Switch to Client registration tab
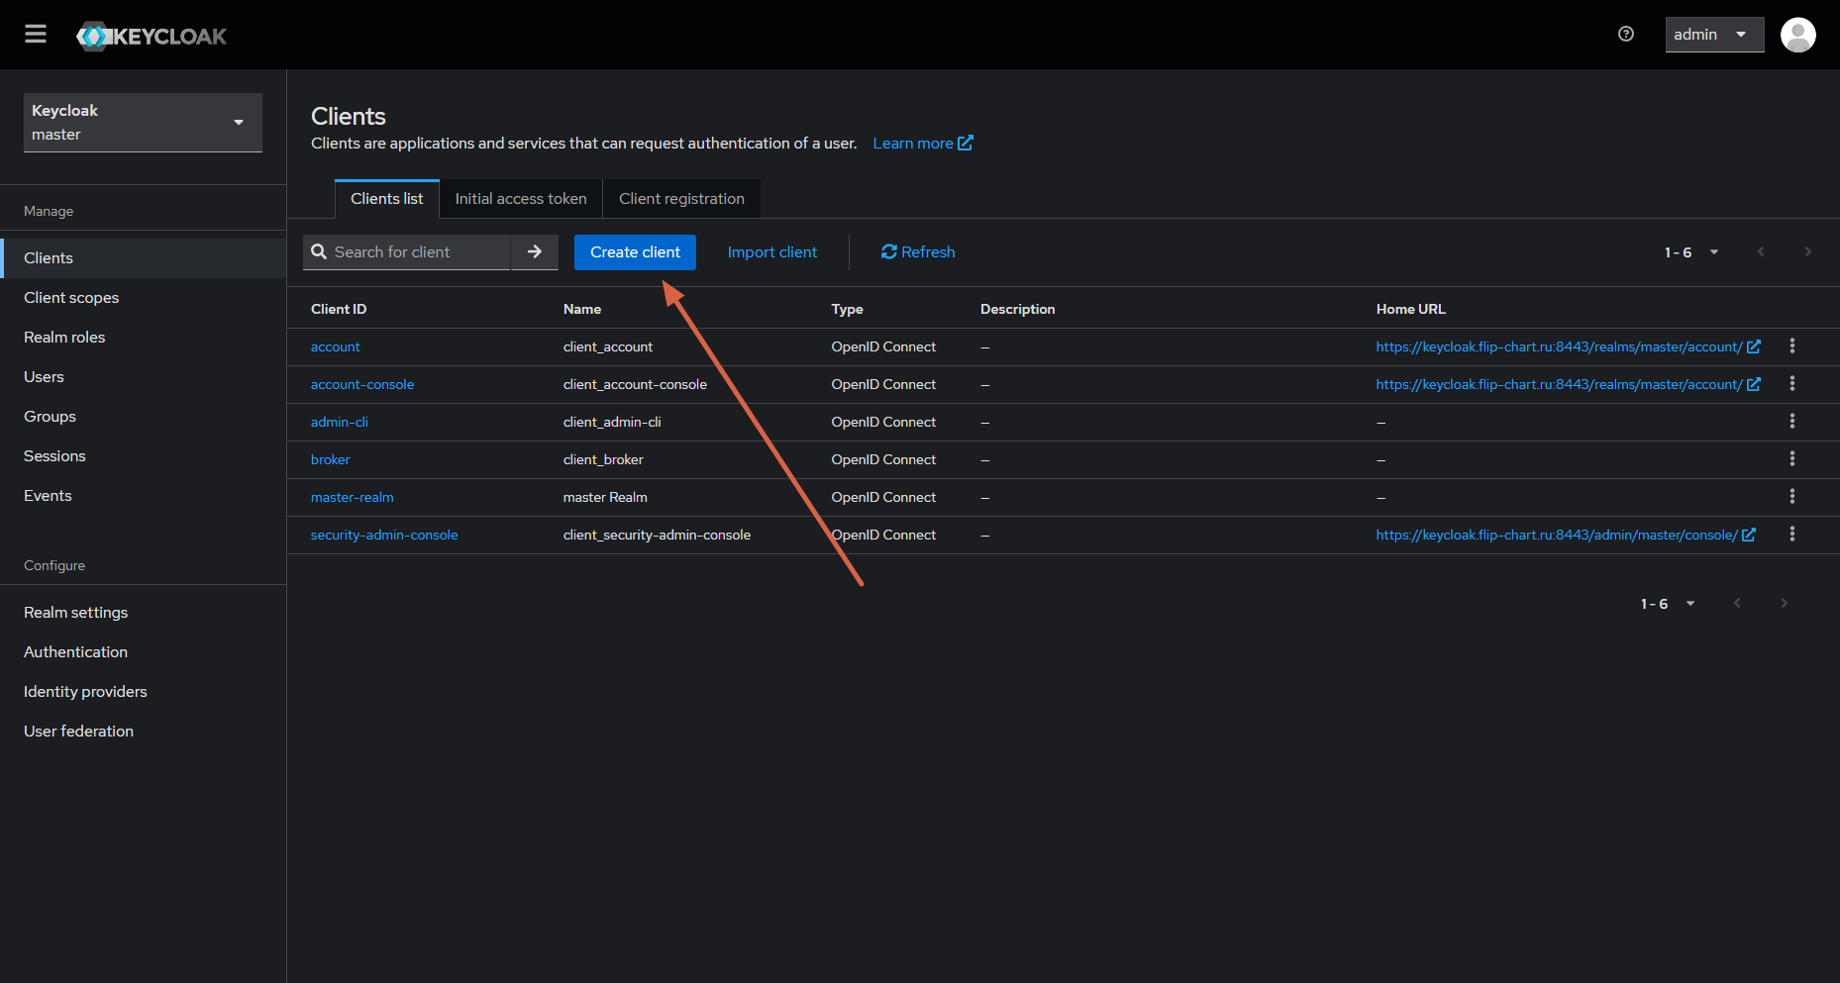1840x983 pixels. click(681, 199)
